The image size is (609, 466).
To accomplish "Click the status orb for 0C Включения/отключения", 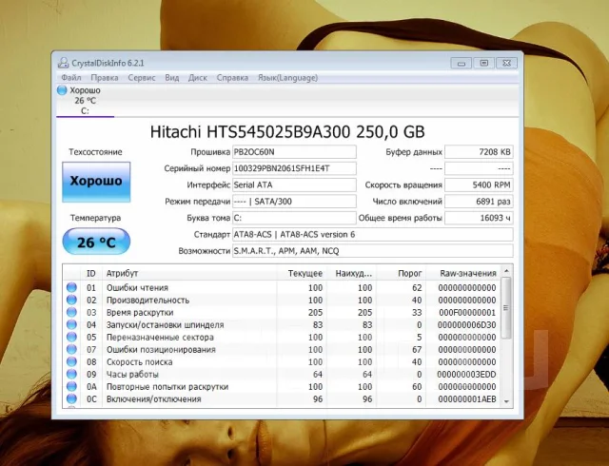I will point(71,398).
